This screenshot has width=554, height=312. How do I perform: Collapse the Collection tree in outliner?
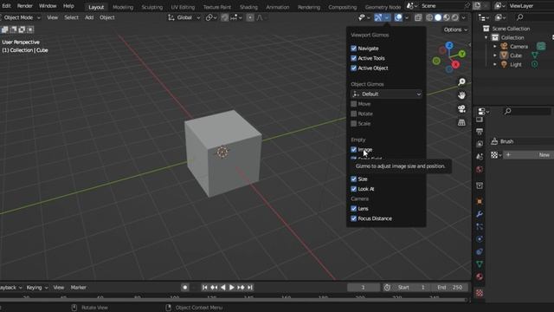[x=486, y=37]
